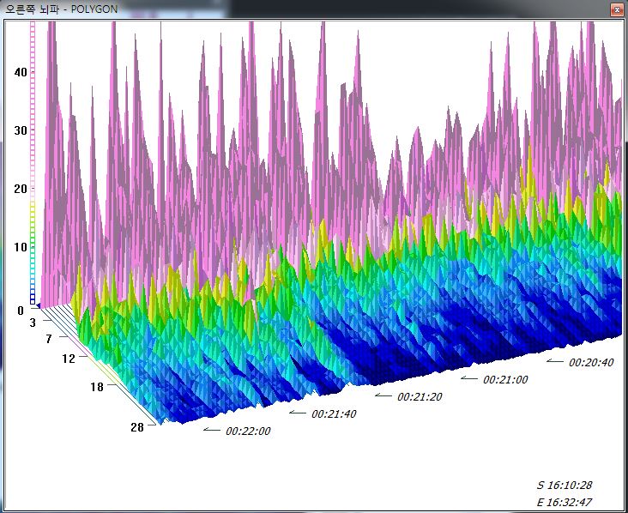Select the 00:20:40 time marker
Screen dimensions: 628x513
pos(591,362)
